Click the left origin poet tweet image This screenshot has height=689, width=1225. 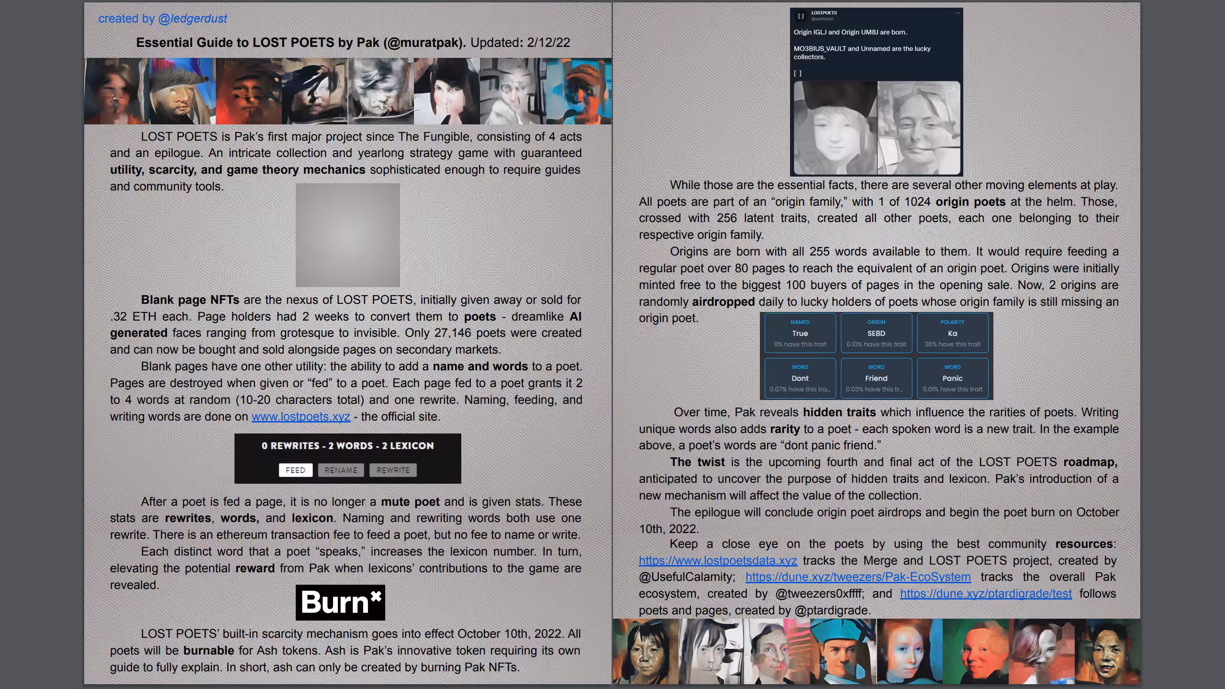pyautogui.click(x=835, y=128)
